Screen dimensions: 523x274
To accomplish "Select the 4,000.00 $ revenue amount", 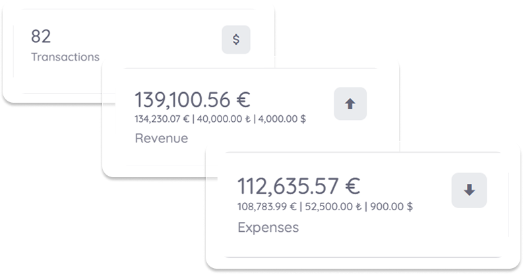I will (x=282, y=119).
